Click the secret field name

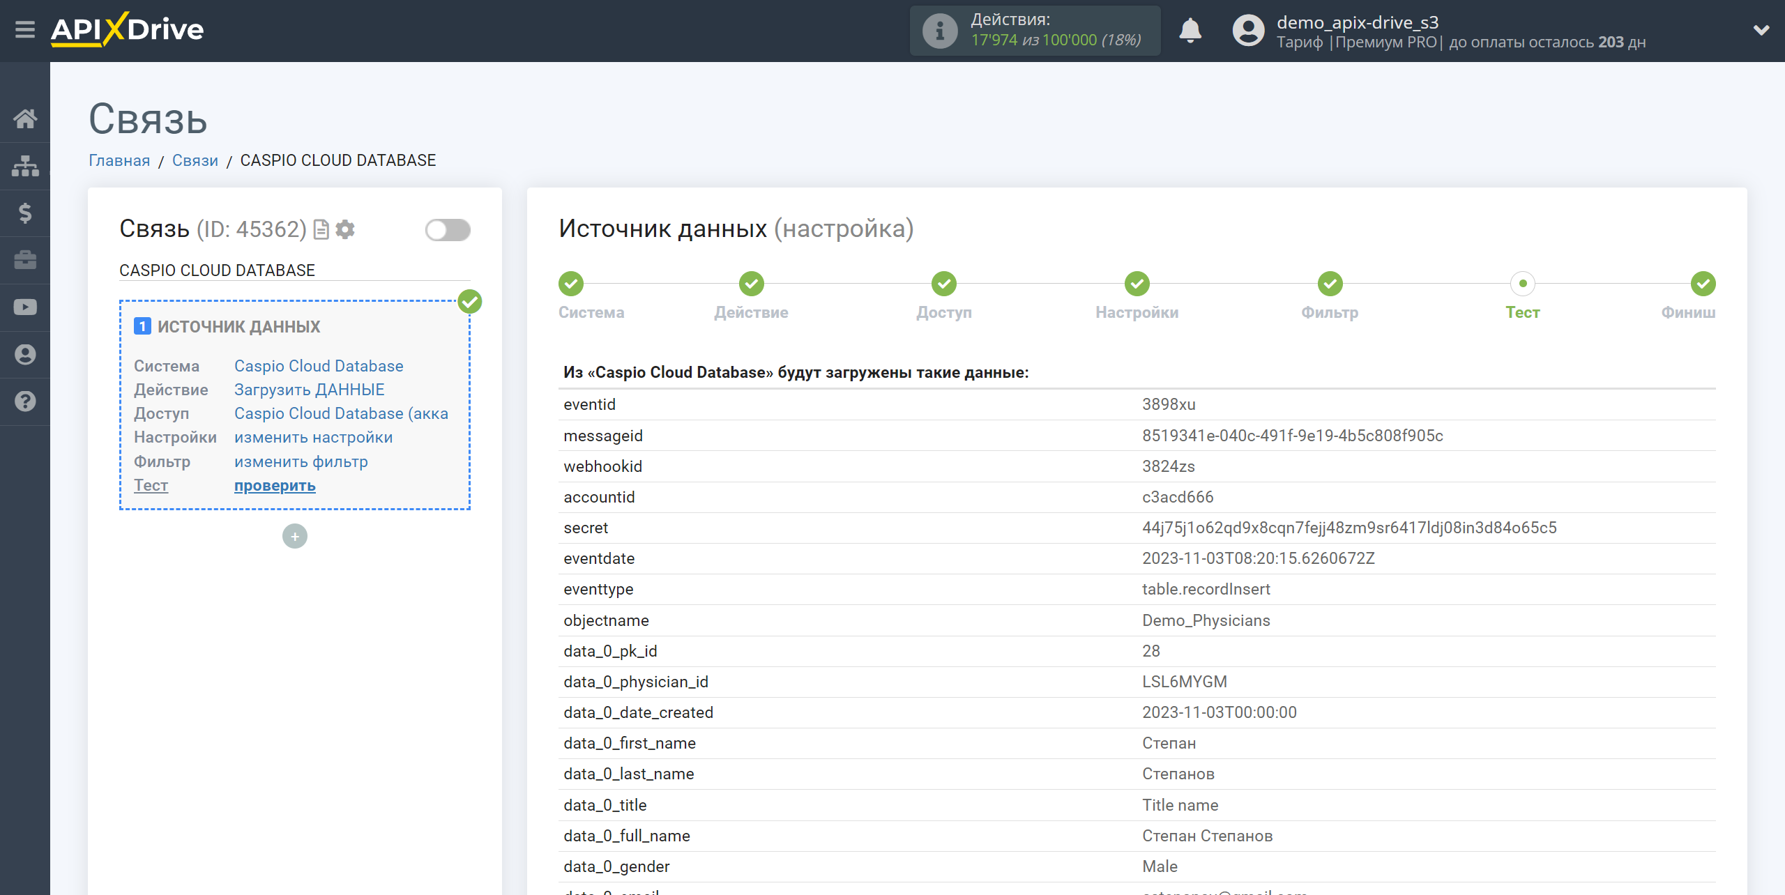(586, 528)
